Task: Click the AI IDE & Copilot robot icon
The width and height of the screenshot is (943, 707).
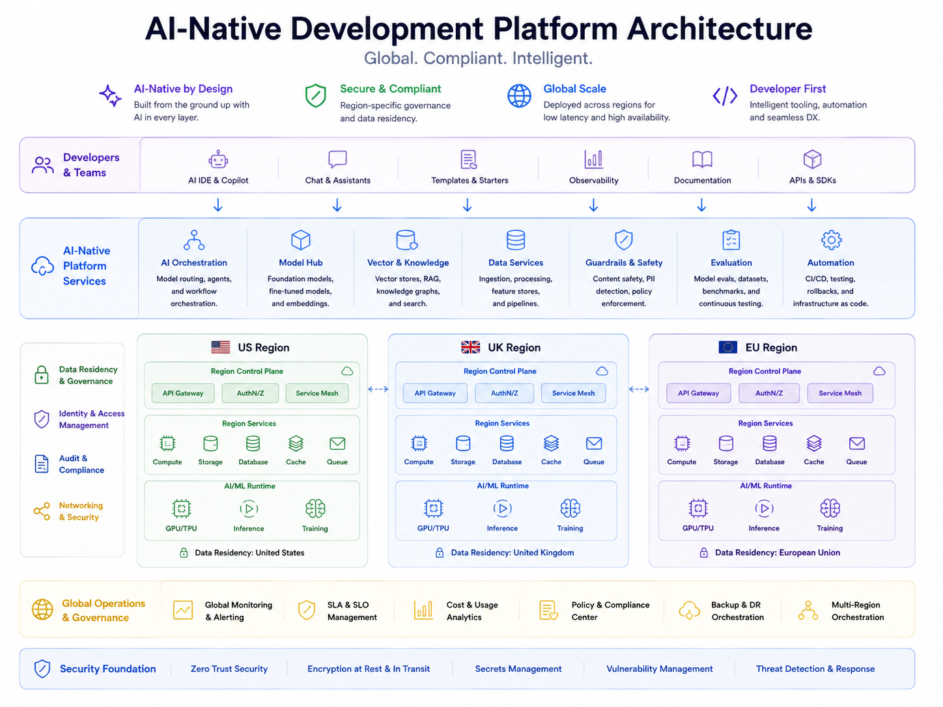Action: coord(218,159)
